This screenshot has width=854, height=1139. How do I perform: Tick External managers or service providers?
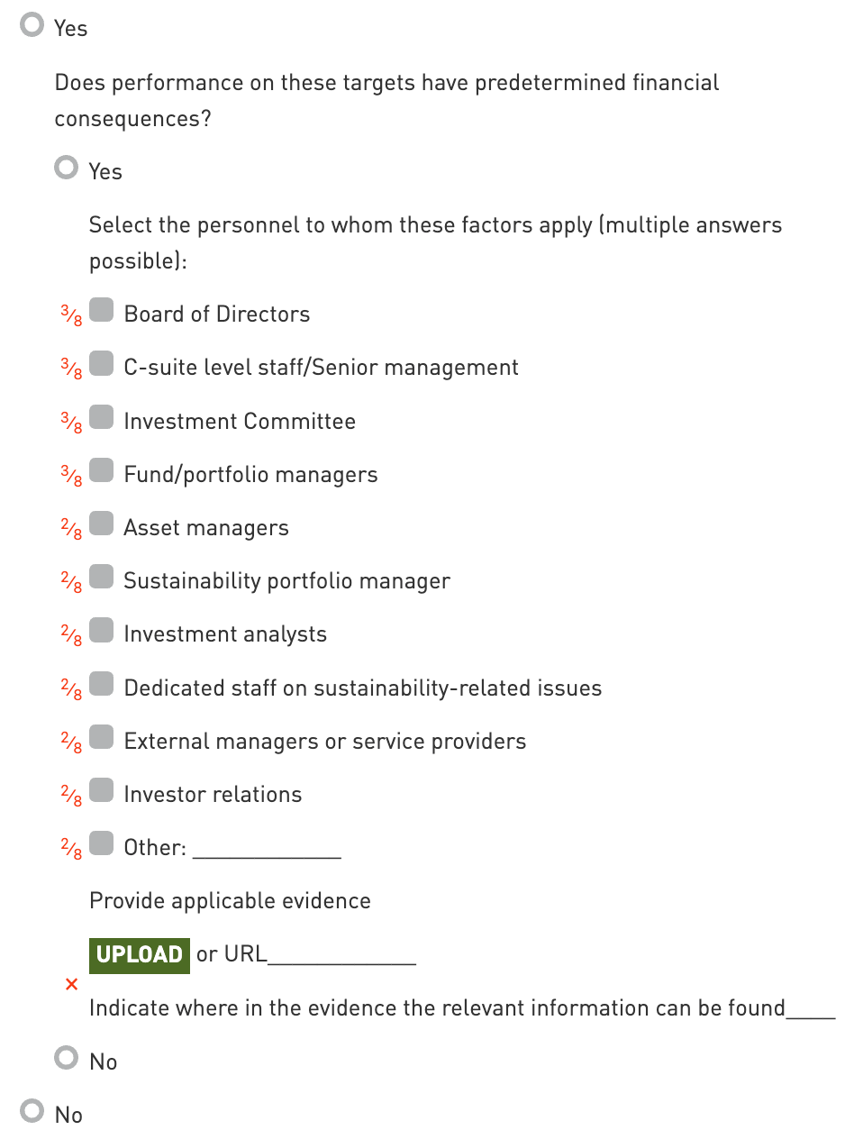102,739
